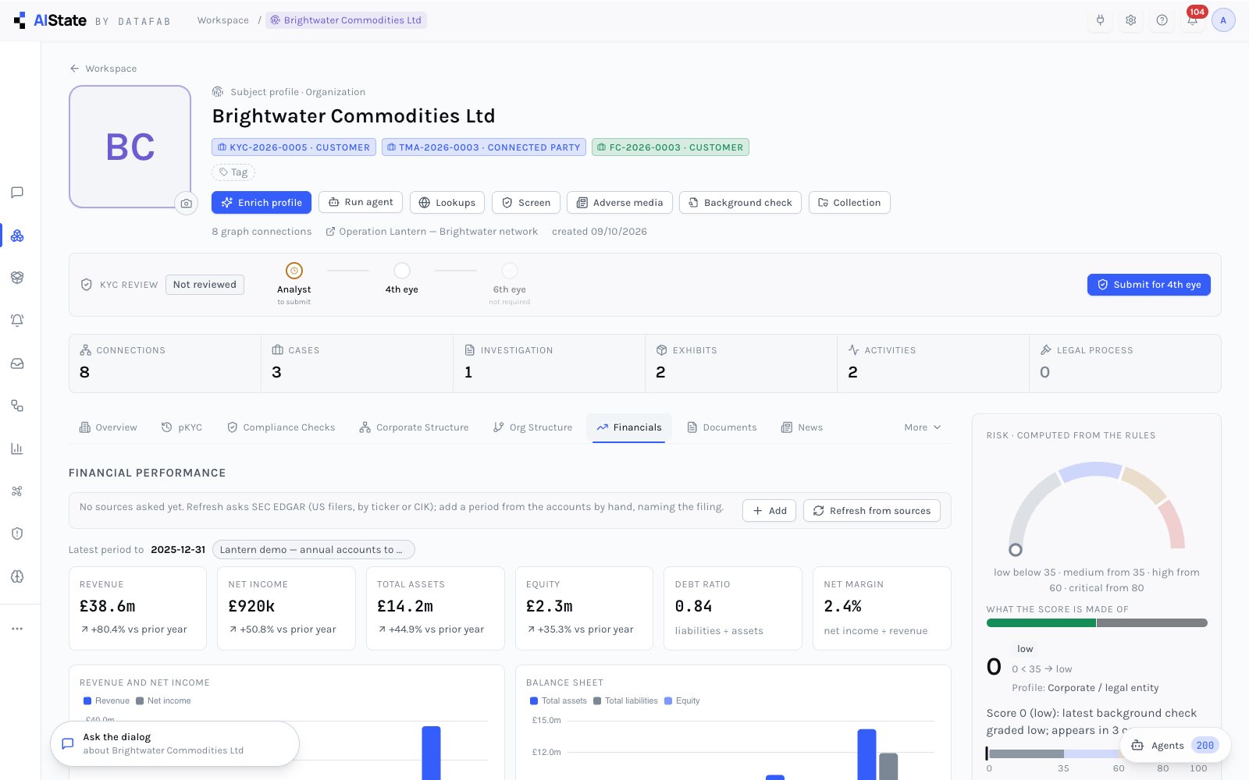This screenshot has width=1249, height=780.
Task: Click Submit for 4th eye
Action: tap(1149, 285)
